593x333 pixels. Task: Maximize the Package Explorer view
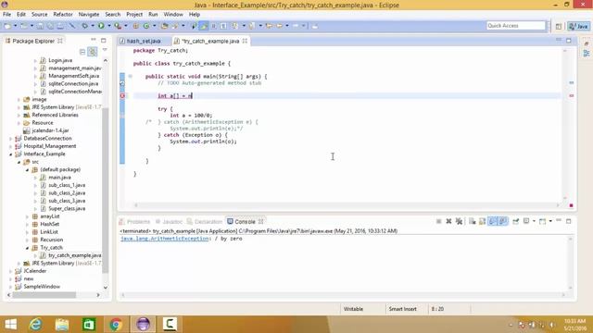(103, 41)
